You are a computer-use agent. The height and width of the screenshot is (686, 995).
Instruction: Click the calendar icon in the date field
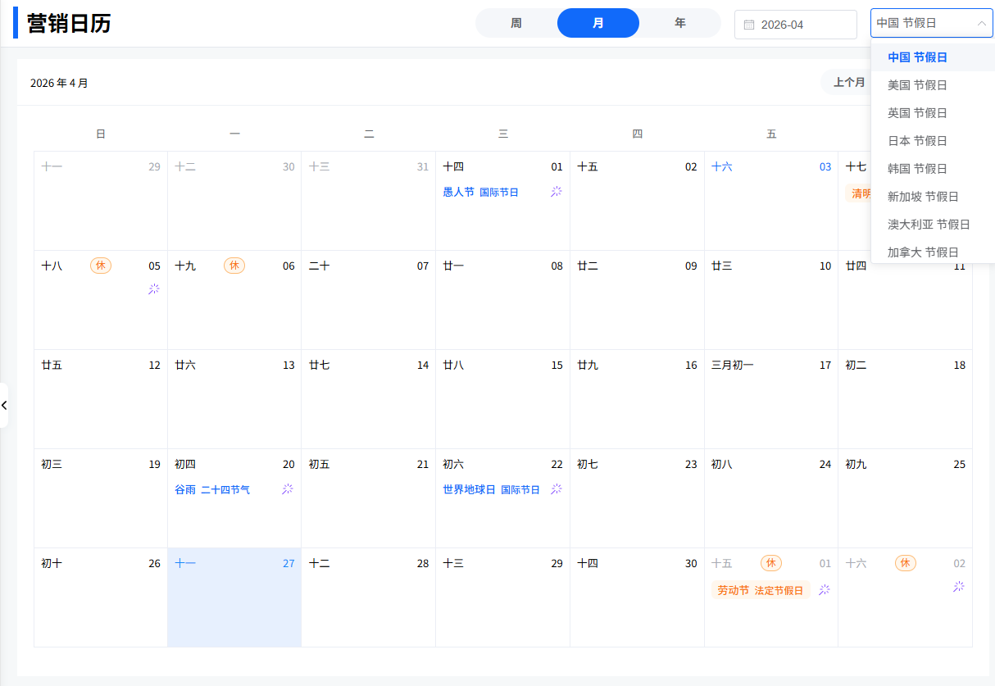coord(748,25)
